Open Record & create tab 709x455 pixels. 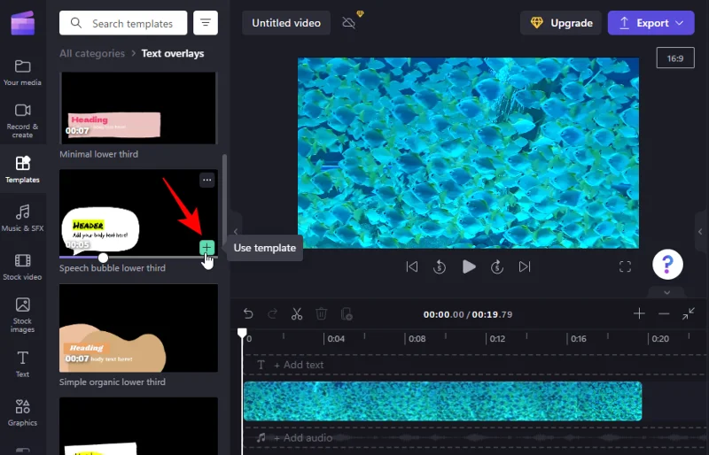pyautogui.click(x=23, y=120)
